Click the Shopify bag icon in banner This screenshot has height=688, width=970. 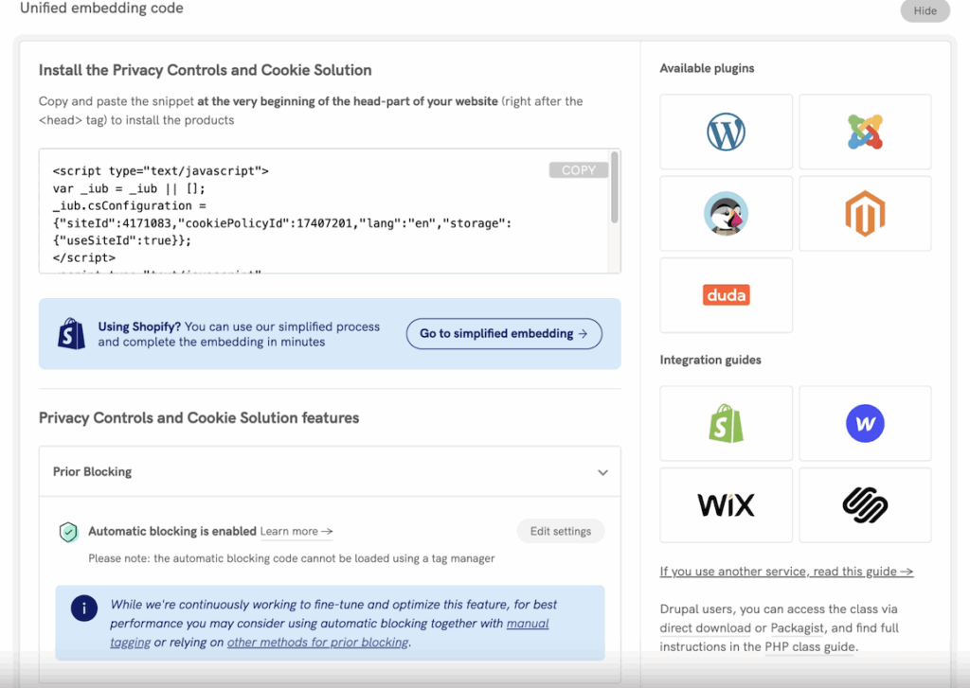click(x=71, y=334)
